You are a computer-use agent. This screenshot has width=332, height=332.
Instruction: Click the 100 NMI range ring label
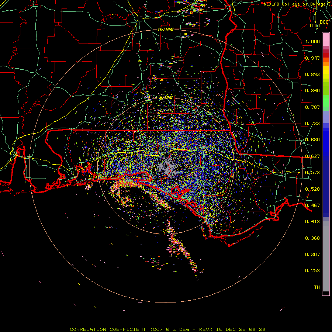point(166,29)
